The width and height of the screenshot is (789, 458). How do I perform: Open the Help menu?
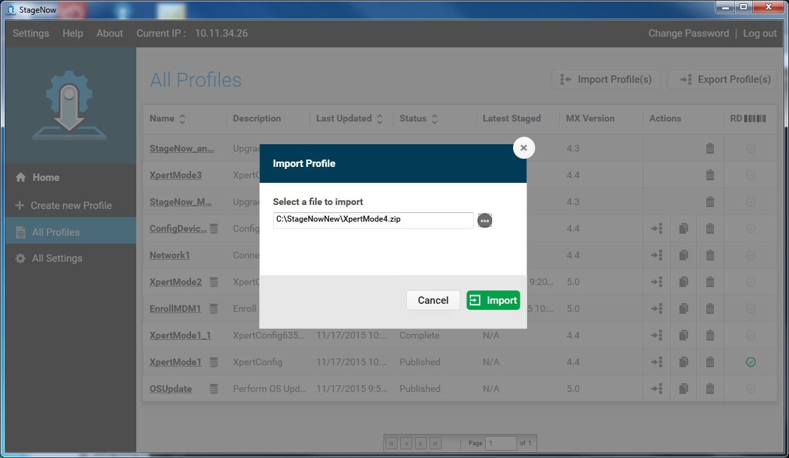(x=73, y=33)
